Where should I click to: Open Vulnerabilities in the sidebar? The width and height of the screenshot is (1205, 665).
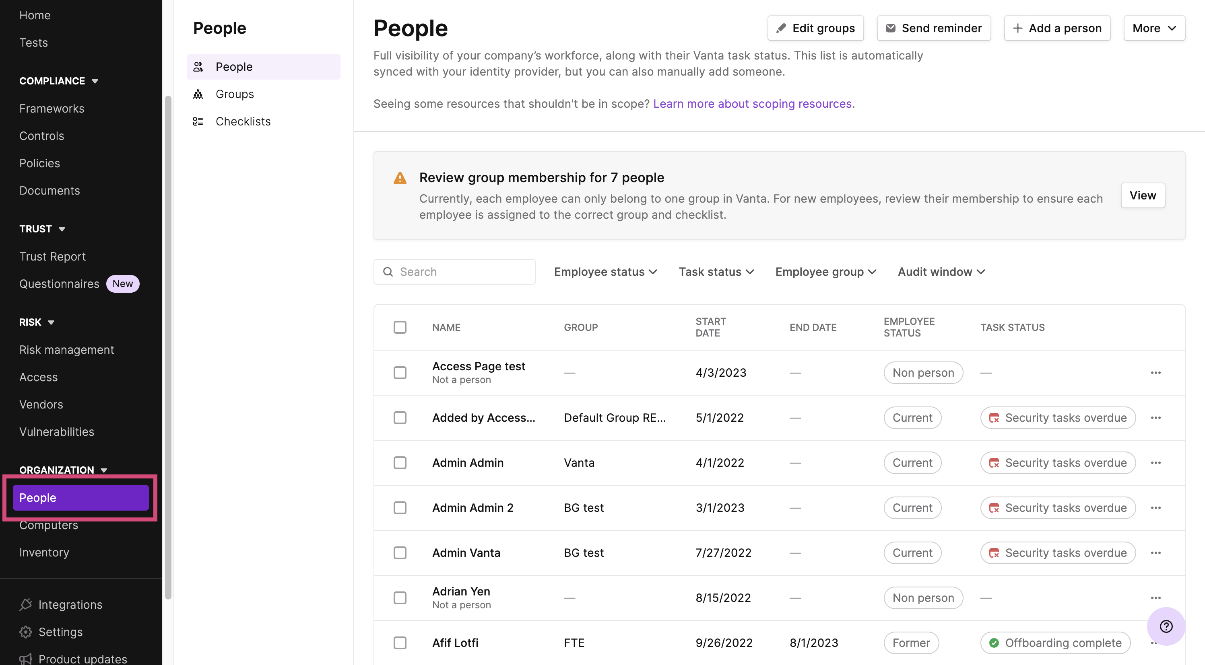[x=57, y=432]
